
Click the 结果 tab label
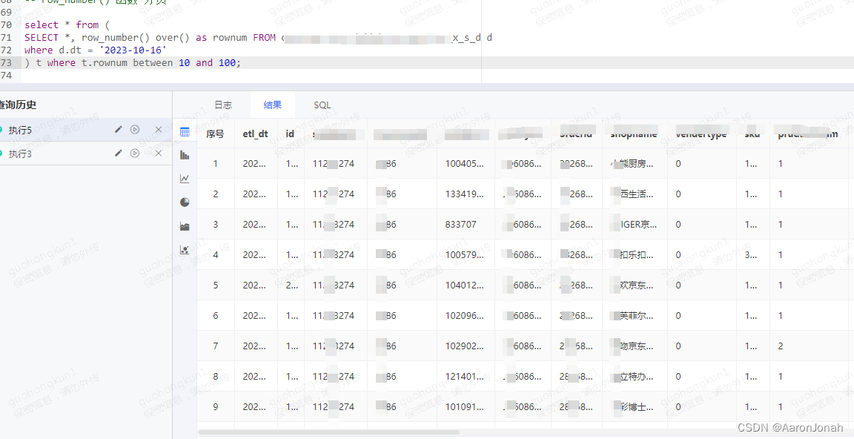pos(271,105)
